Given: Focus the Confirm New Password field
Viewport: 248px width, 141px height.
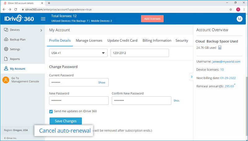Looking at the screenshot, I should (141, 100).
